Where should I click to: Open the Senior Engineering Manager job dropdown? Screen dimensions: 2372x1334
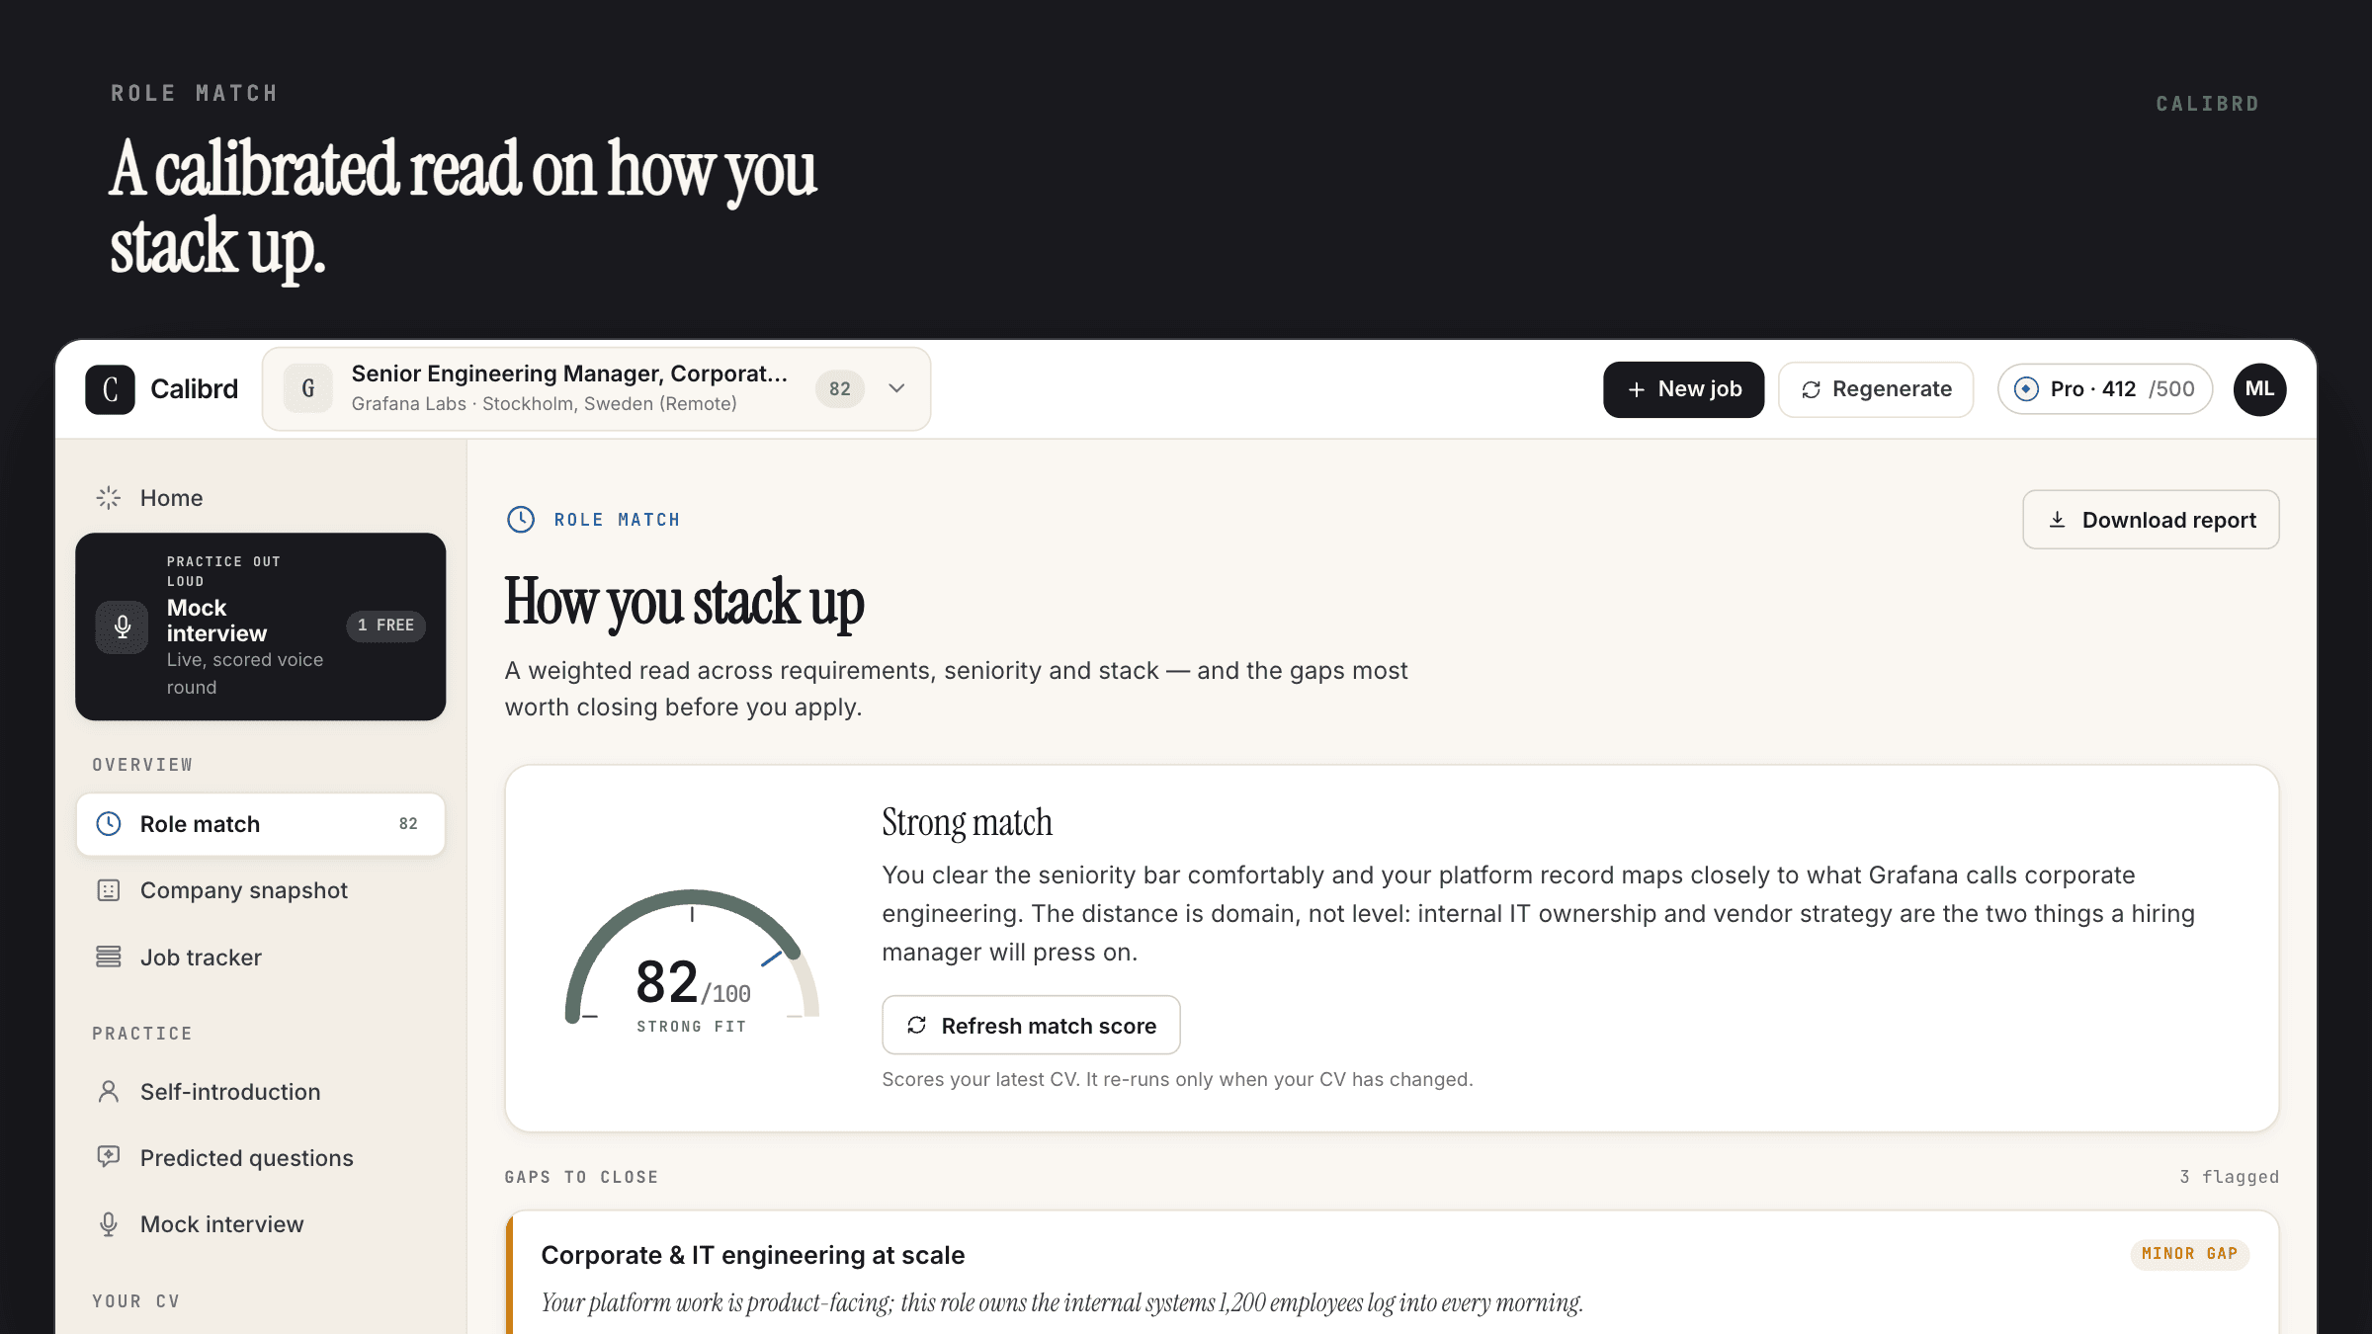coord(596,388)
